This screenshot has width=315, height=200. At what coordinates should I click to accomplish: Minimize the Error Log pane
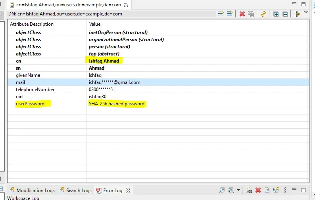294,189
